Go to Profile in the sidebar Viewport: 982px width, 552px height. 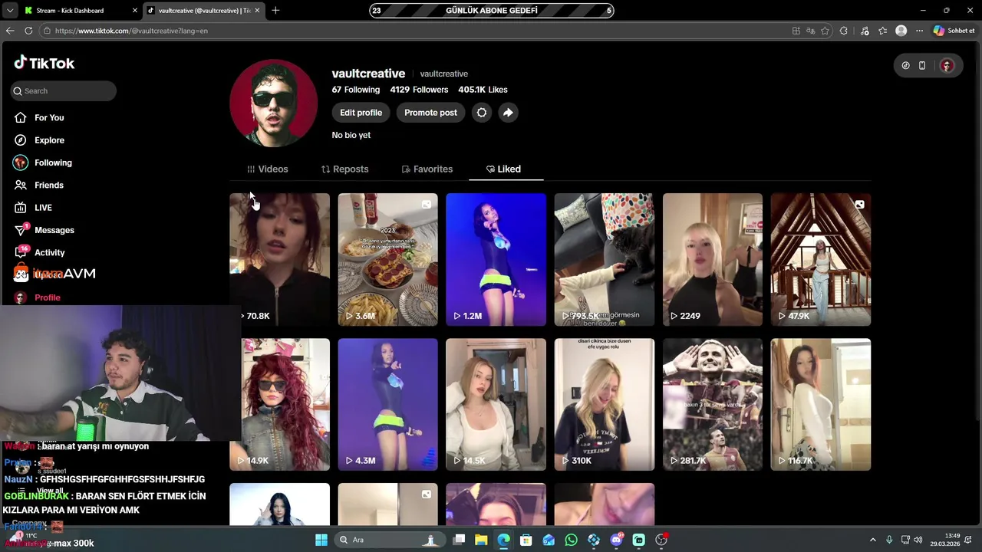point(37,297)
